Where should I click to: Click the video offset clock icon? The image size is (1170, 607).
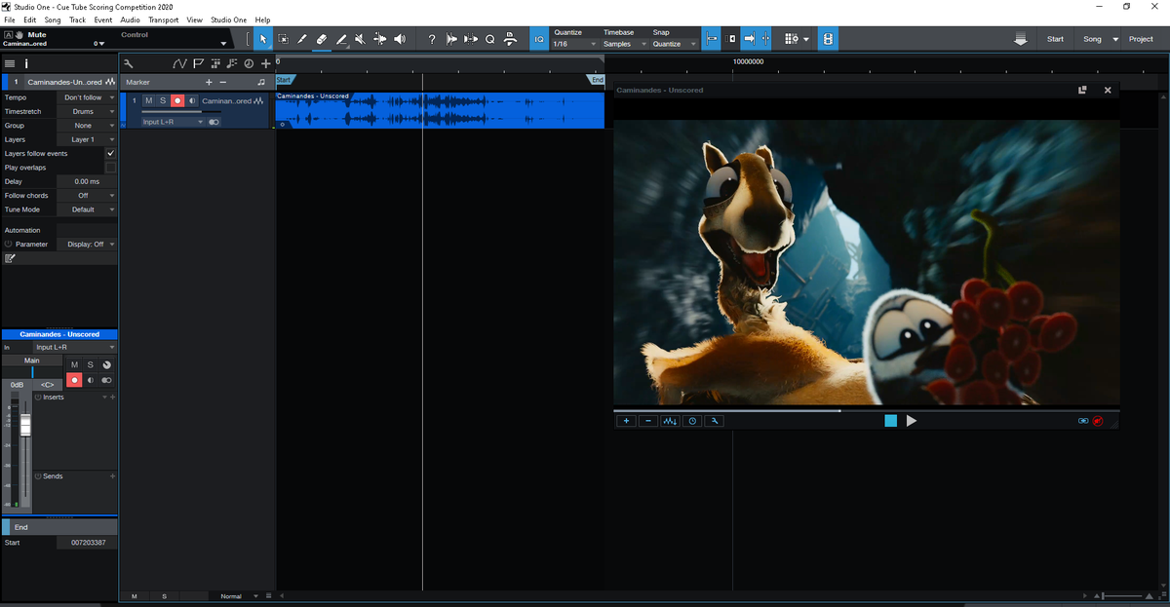coord(692,421)
